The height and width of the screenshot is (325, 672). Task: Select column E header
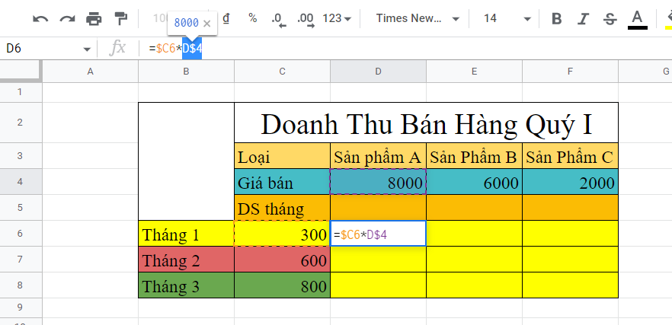point(474,72)
